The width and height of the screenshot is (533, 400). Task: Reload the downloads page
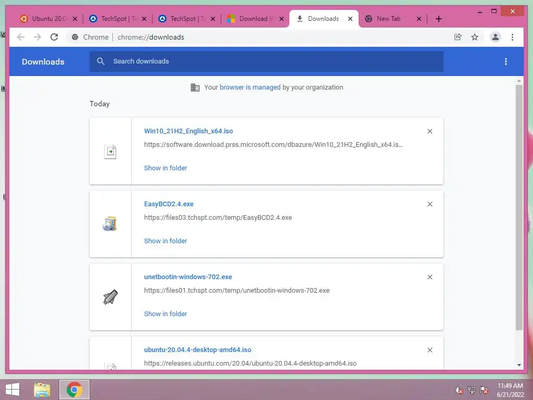[54, 37]
